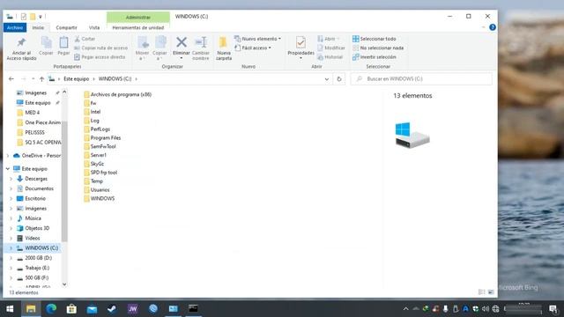Open the Mover a menu
The width and height of the screenshot is (564, 317).
(x=143, y=48)
